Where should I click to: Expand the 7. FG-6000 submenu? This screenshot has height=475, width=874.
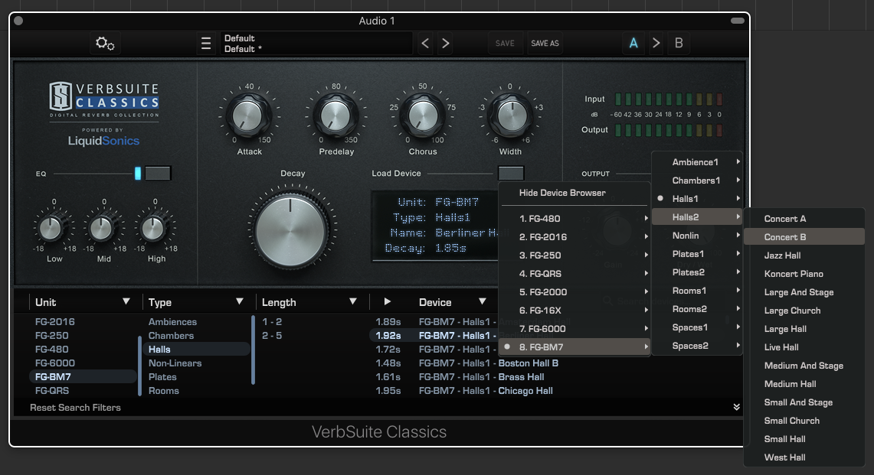574,329
